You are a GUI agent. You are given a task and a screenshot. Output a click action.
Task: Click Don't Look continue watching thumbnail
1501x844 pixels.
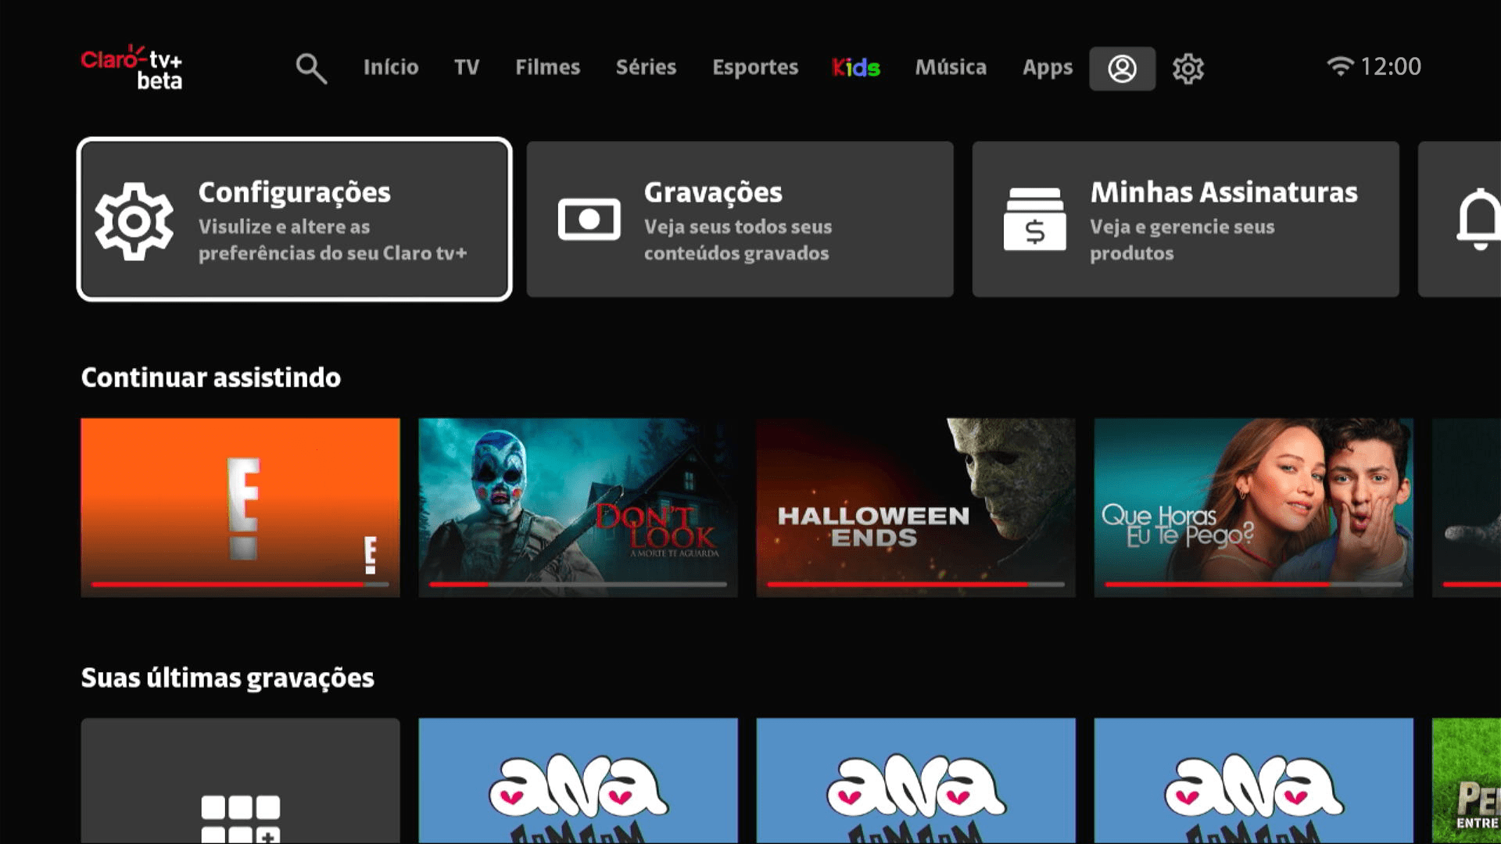click(579, 506)
